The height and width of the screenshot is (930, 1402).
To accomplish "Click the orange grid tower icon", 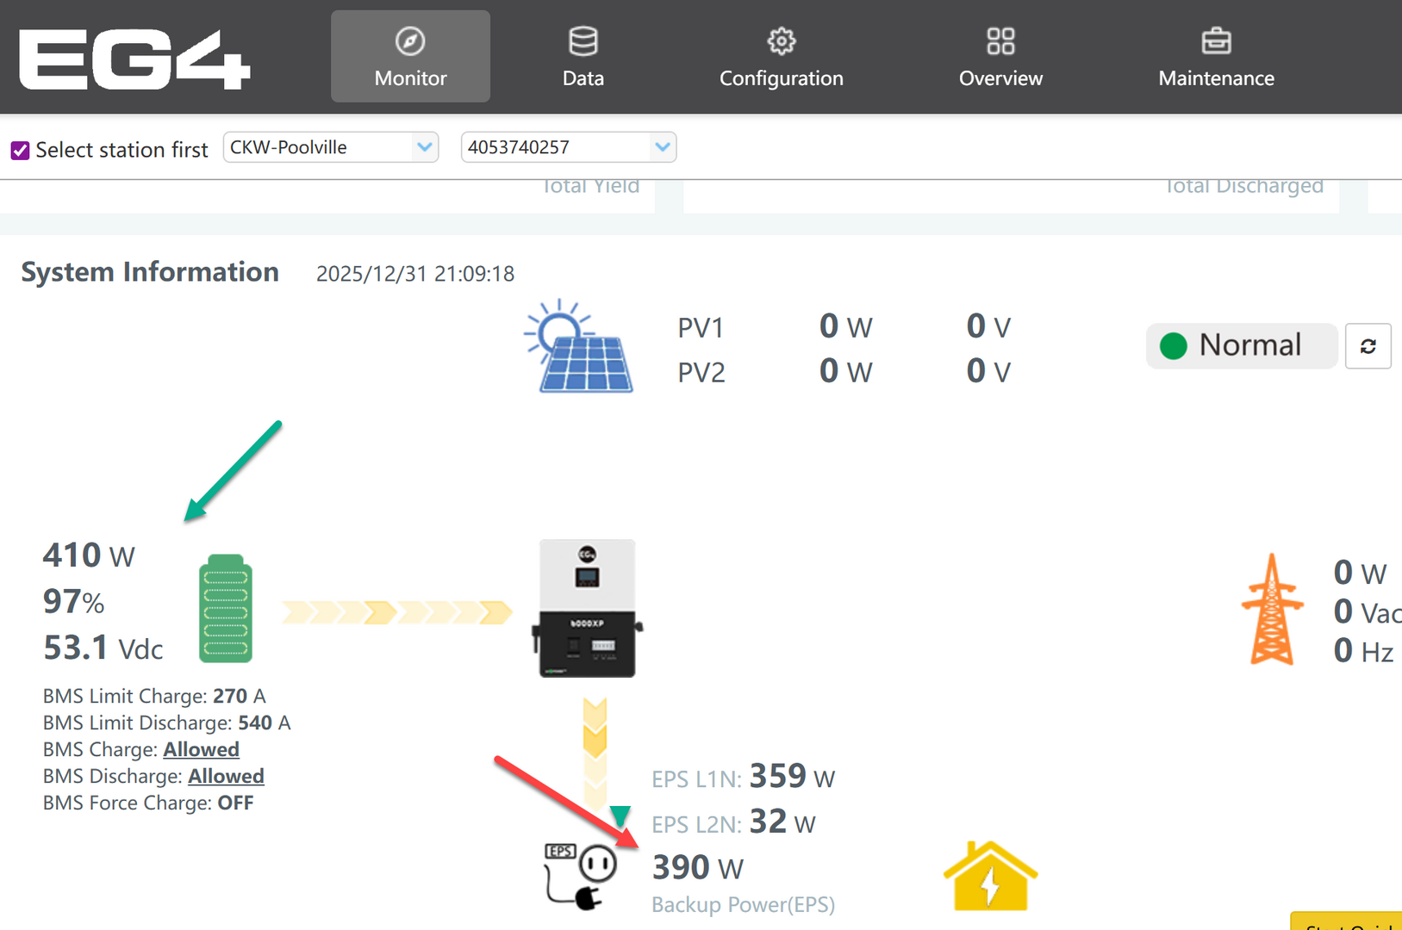I will 1272,610.
